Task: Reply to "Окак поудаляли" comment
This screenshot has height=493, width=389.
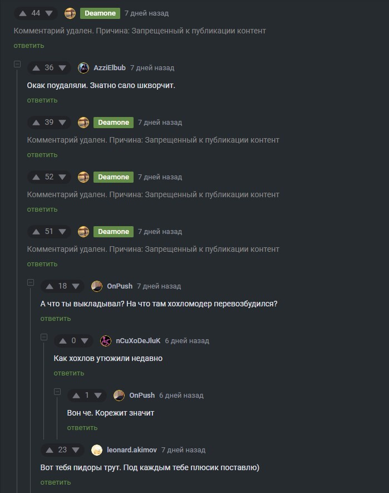Action: pos(42,100)
